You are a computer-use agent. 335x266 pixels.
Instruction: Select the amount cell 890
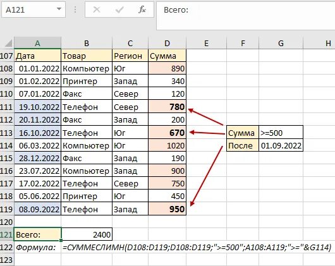(167, 68)
